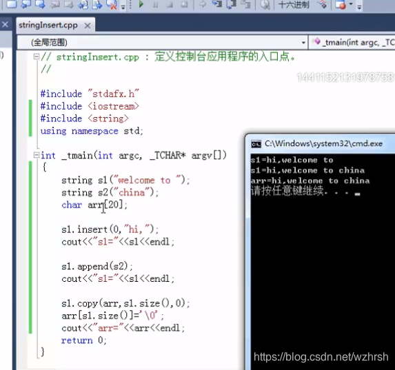
Task: Click the #include "stdafx.h" line
Action: 90,94
